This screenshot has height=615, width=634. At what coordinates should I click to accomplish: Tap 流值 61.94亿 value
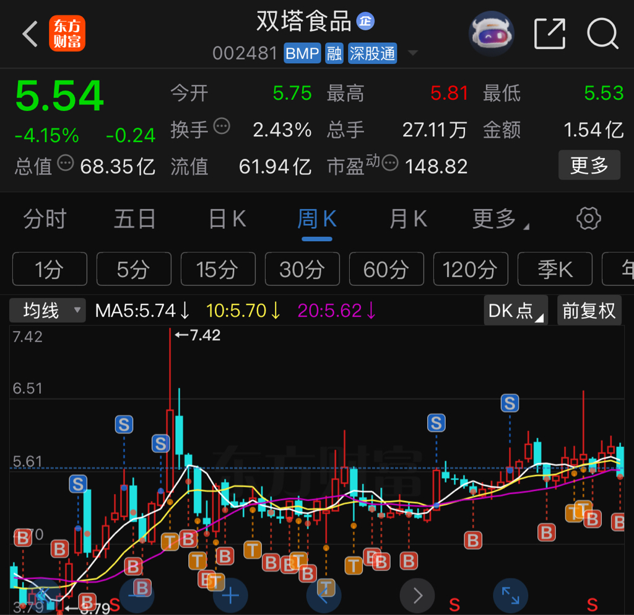[x=275, y=166]
